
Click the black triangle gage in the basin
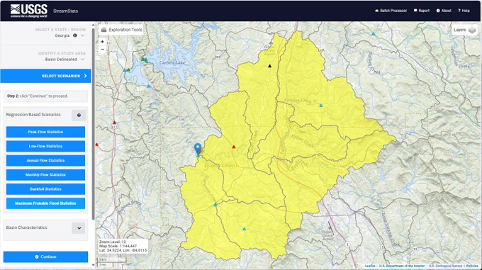[269, 66]
